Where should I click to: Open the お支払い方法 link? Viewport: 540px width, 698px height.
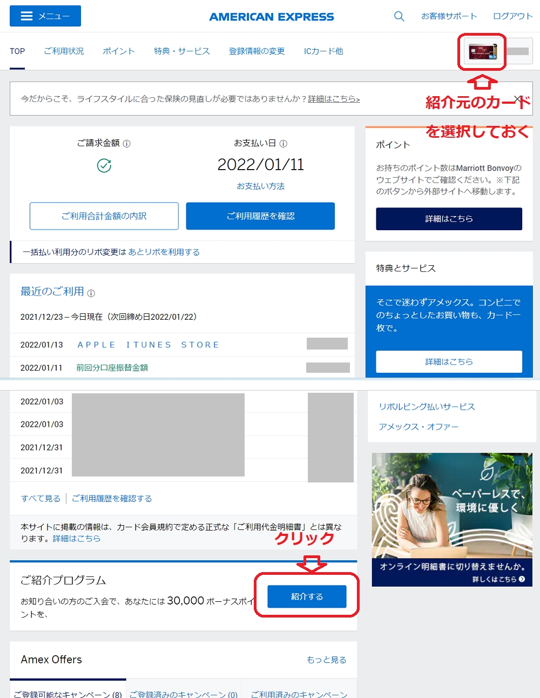[260, 186]
